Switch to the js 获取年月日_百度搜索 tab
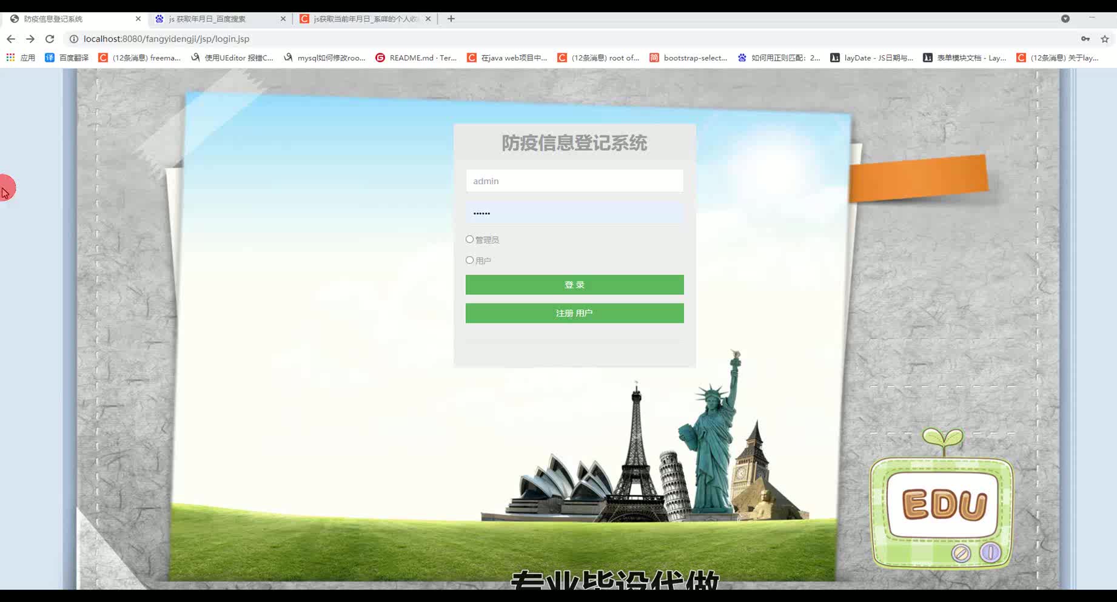 pos(220,19)
